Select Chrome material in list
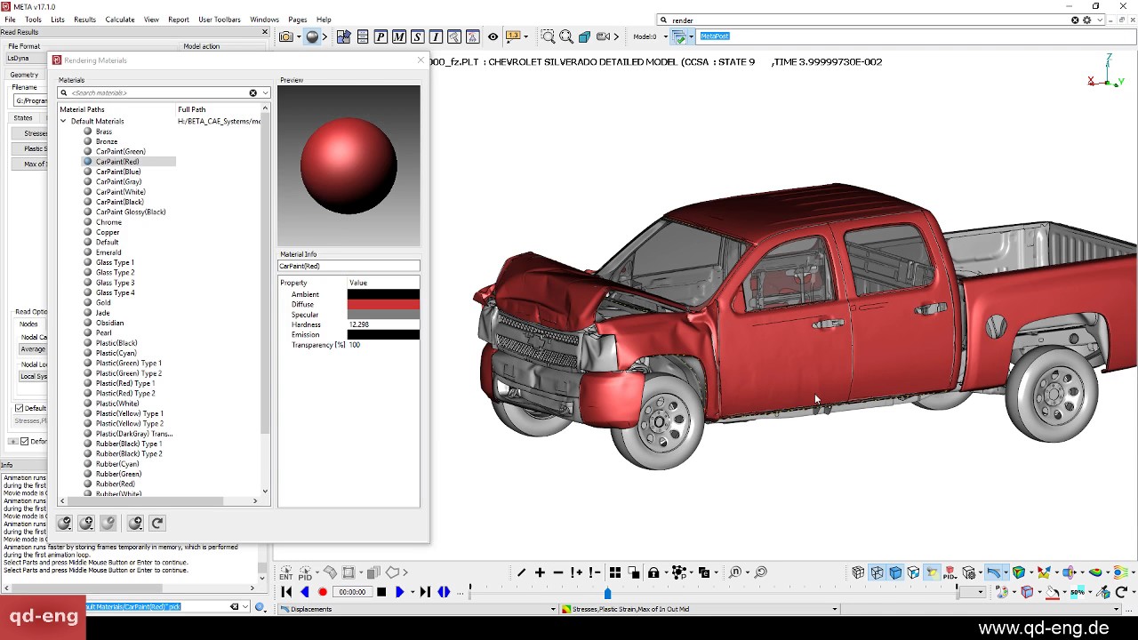 point(108,222)
